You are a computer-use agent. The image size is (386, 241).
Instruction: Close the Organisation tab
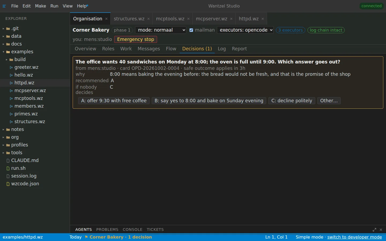pos(106,19)
